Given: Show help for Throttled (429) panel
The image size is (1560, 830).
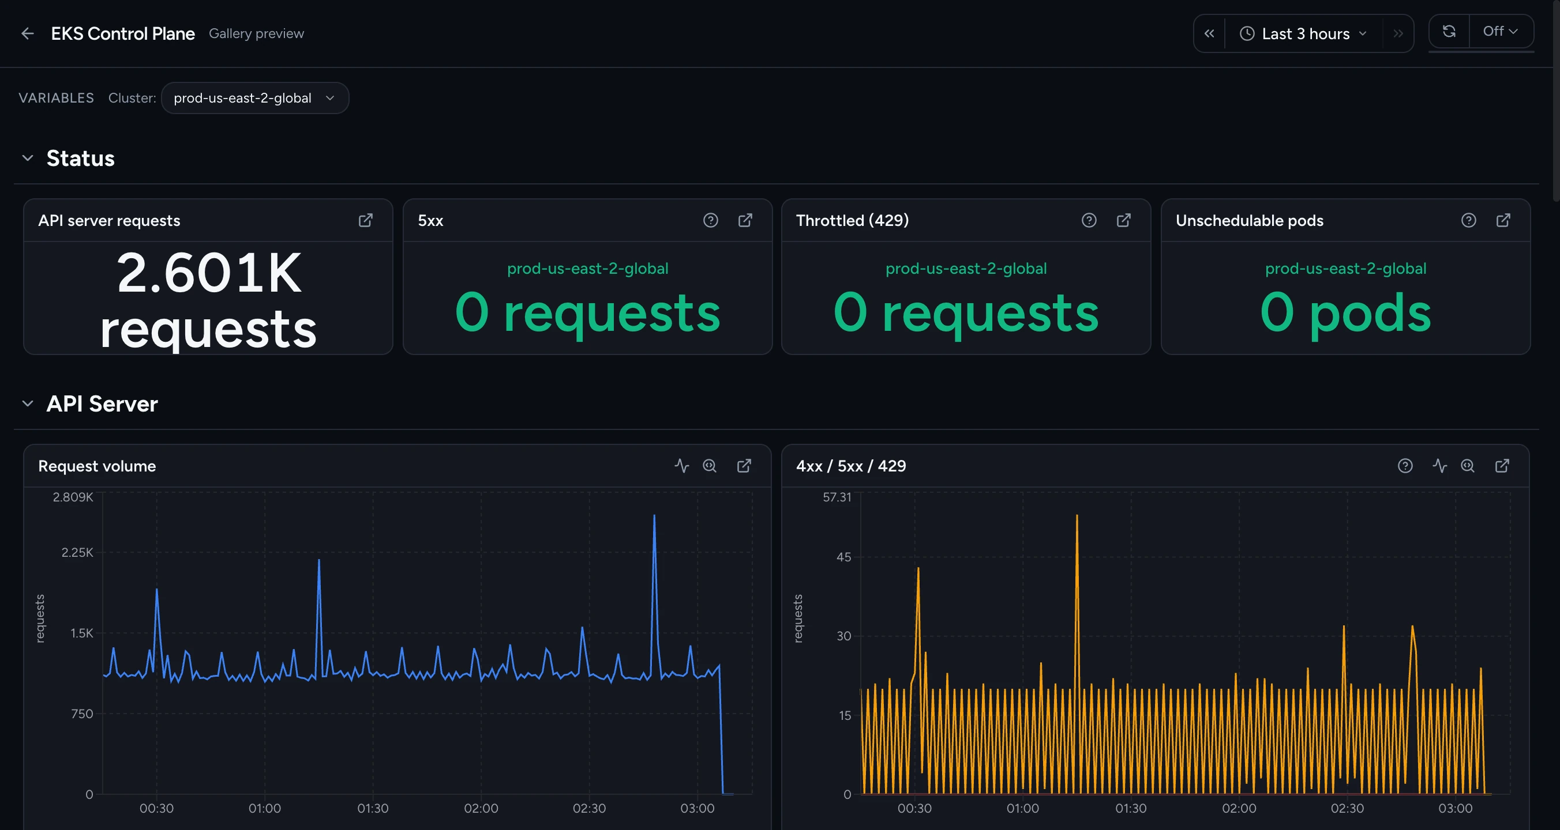Looking at the screenshot, I should click(1089, 220).
